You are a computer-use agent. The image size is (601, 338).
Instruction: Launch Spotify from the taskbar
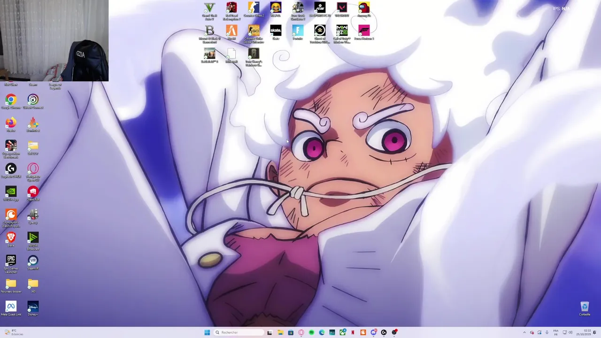pyautogui.click(x=311, y=332)
